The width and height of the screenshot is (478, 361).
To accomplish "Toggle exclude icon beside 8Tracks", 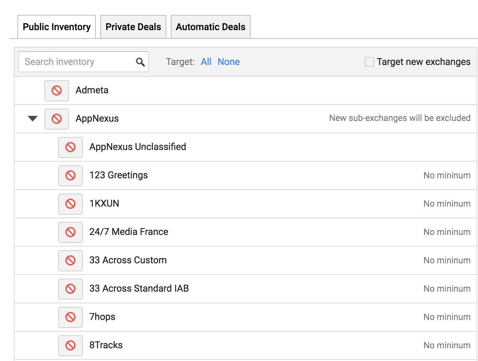I will pos(70,345).
